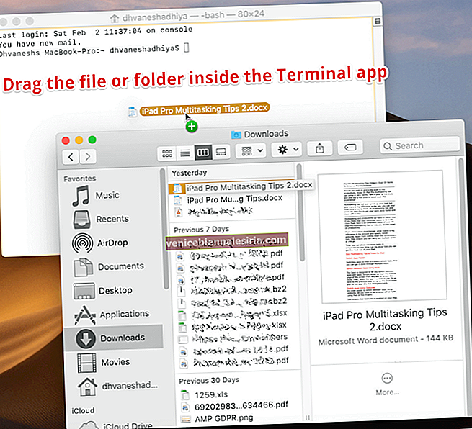Open Applications in Finder sidebar
Image resolution: width=472 pixels, height=429 pixels.
112,315
